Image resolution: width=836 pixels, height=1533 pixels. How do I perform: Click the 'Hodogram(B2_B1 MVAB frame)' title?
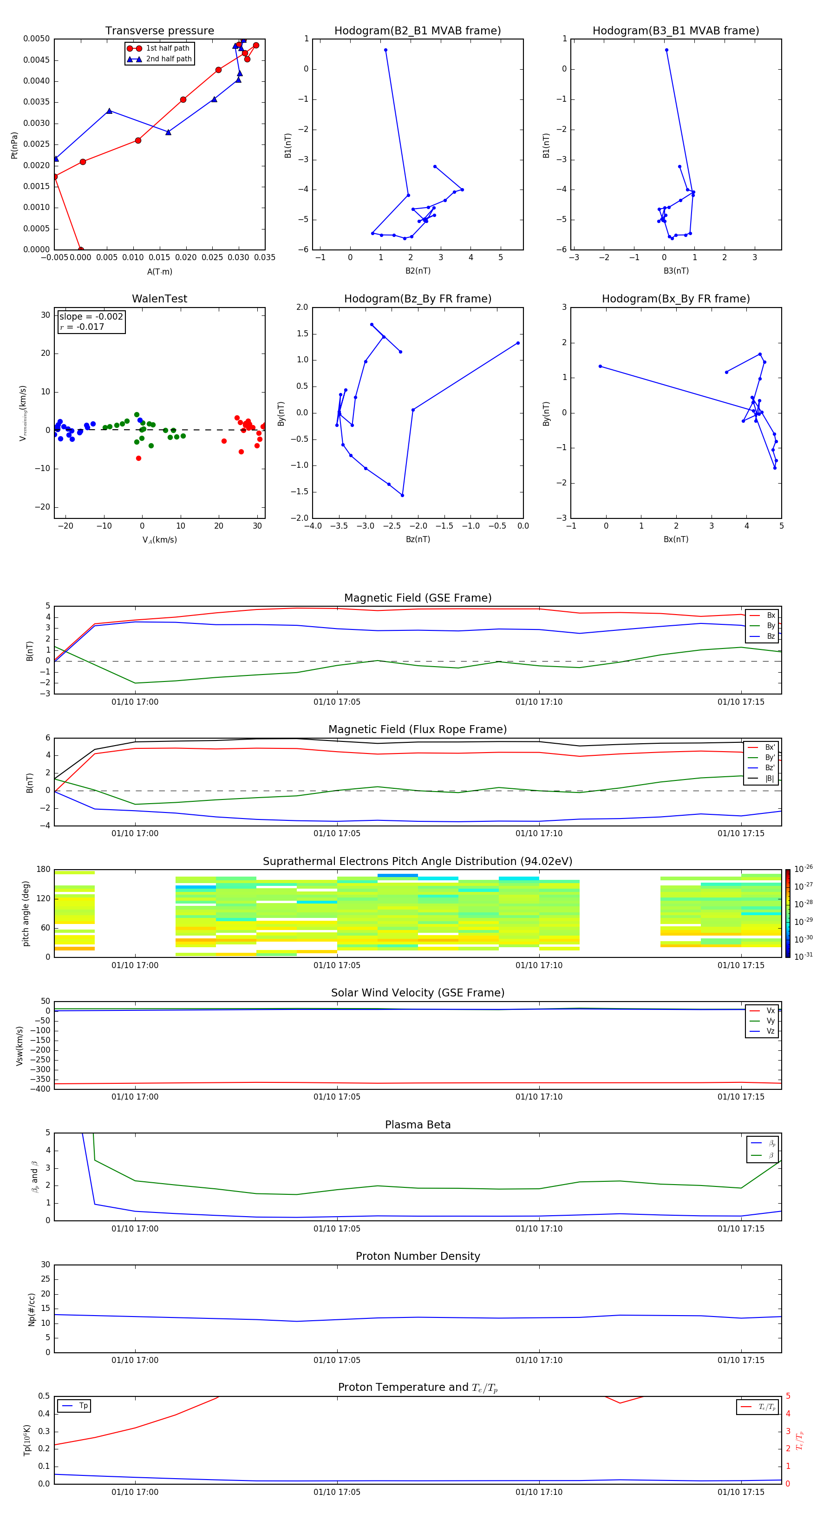[418, 31]
